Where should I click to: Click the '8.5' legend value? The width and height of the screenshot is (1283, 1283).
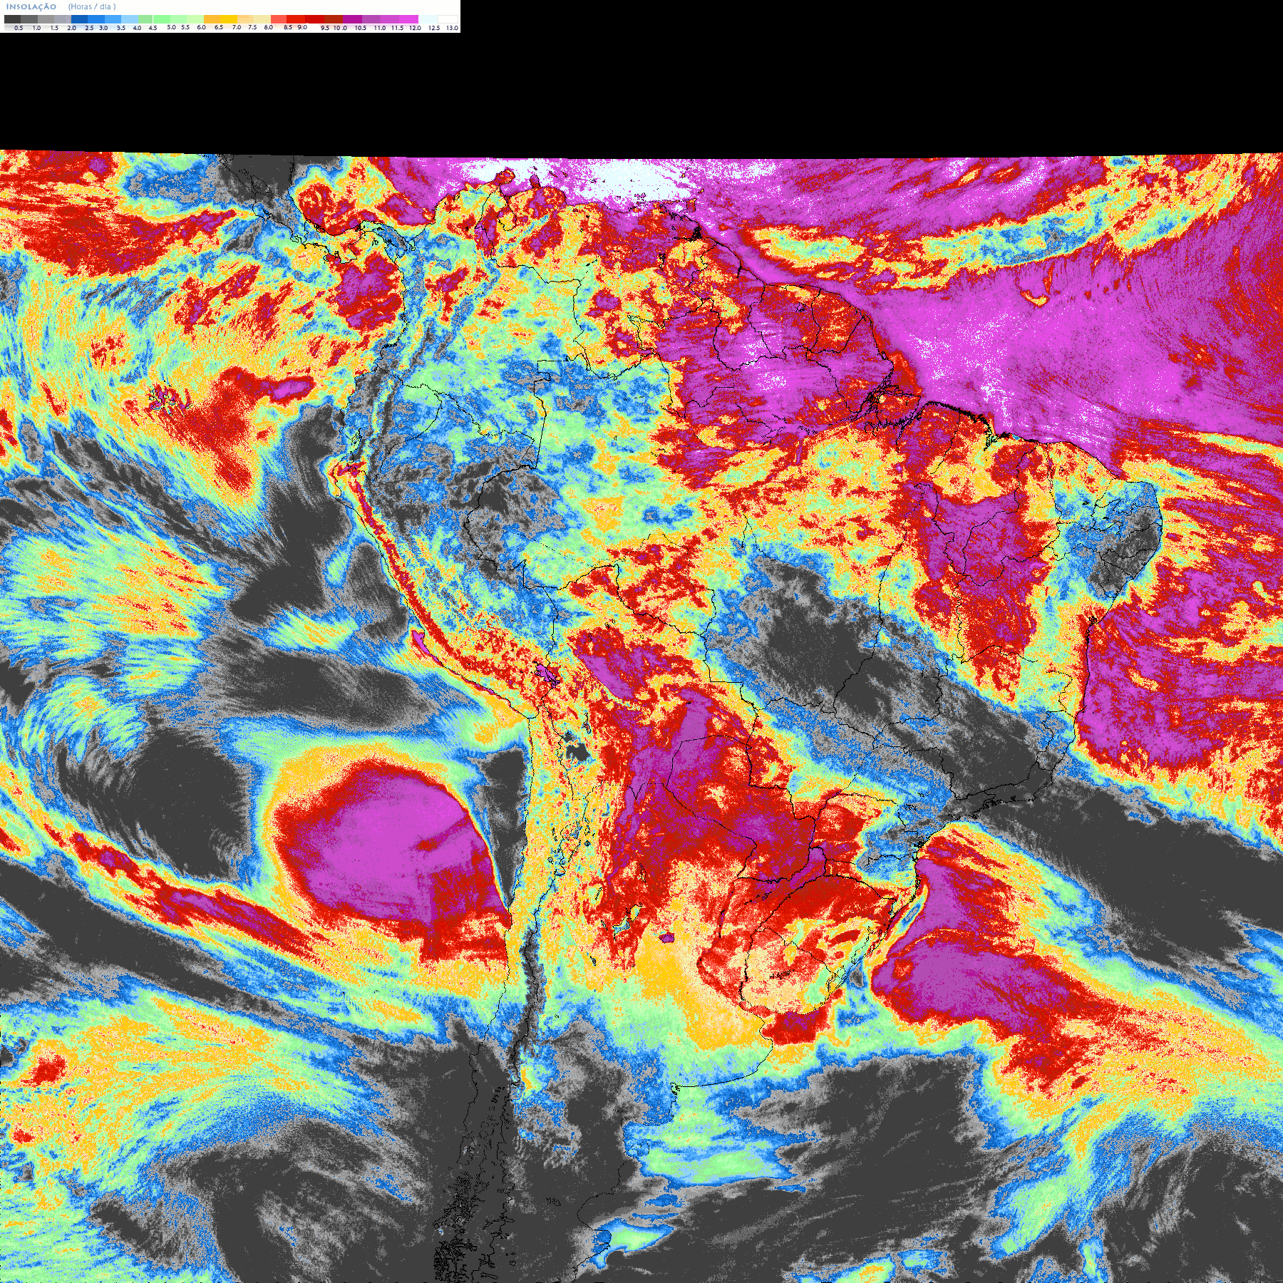pyautogui.click(x=288, y=27)
